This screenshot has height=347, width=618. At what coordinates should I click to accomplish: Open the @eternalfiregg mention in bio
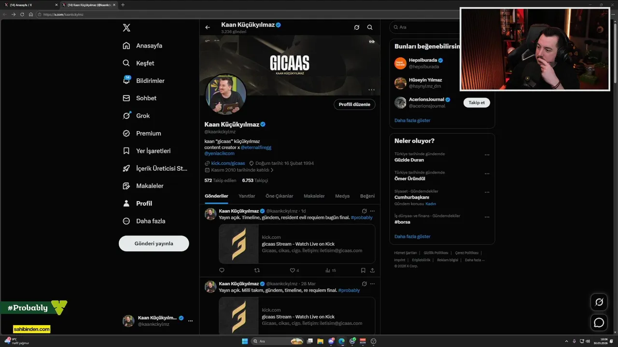pyautogui.click(x=256, y=147)
